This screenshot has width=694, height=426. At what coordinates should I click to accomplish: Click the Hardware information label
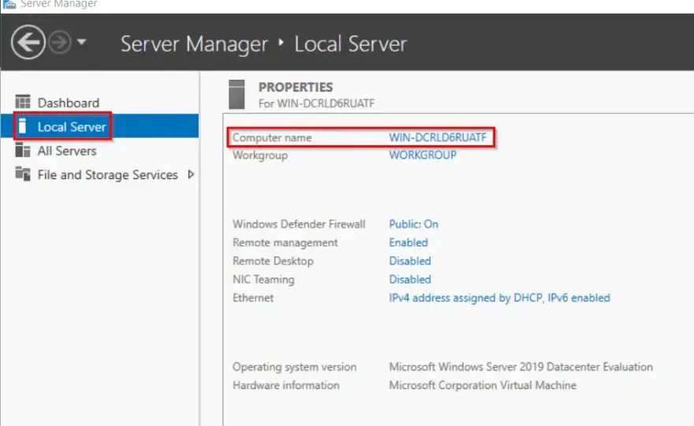[x=286, y=385]
